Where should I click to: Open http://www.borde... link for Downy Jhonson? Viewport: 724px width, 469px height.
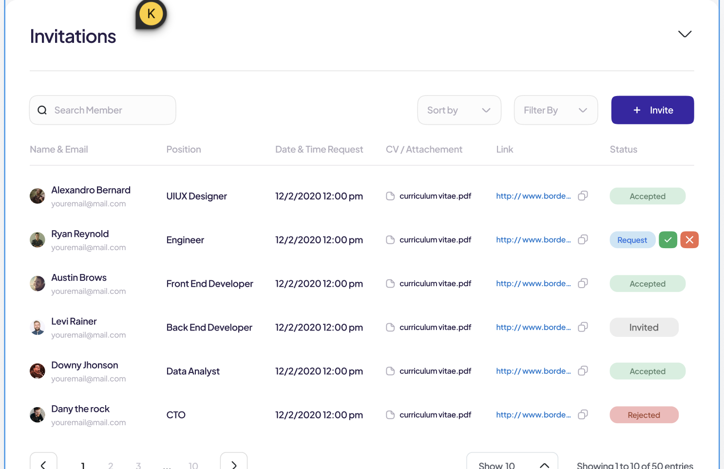pos(533,371)
